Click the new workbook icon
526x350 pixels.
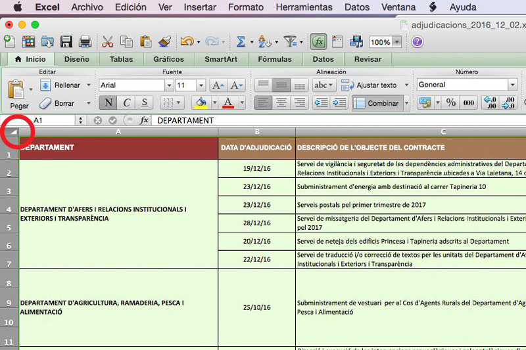point(9,42)
